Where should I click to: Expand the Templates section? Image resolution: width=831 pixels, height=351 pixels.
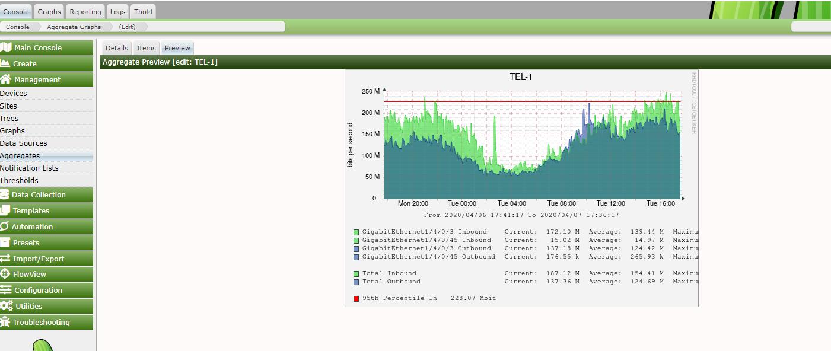coord(47,210)
